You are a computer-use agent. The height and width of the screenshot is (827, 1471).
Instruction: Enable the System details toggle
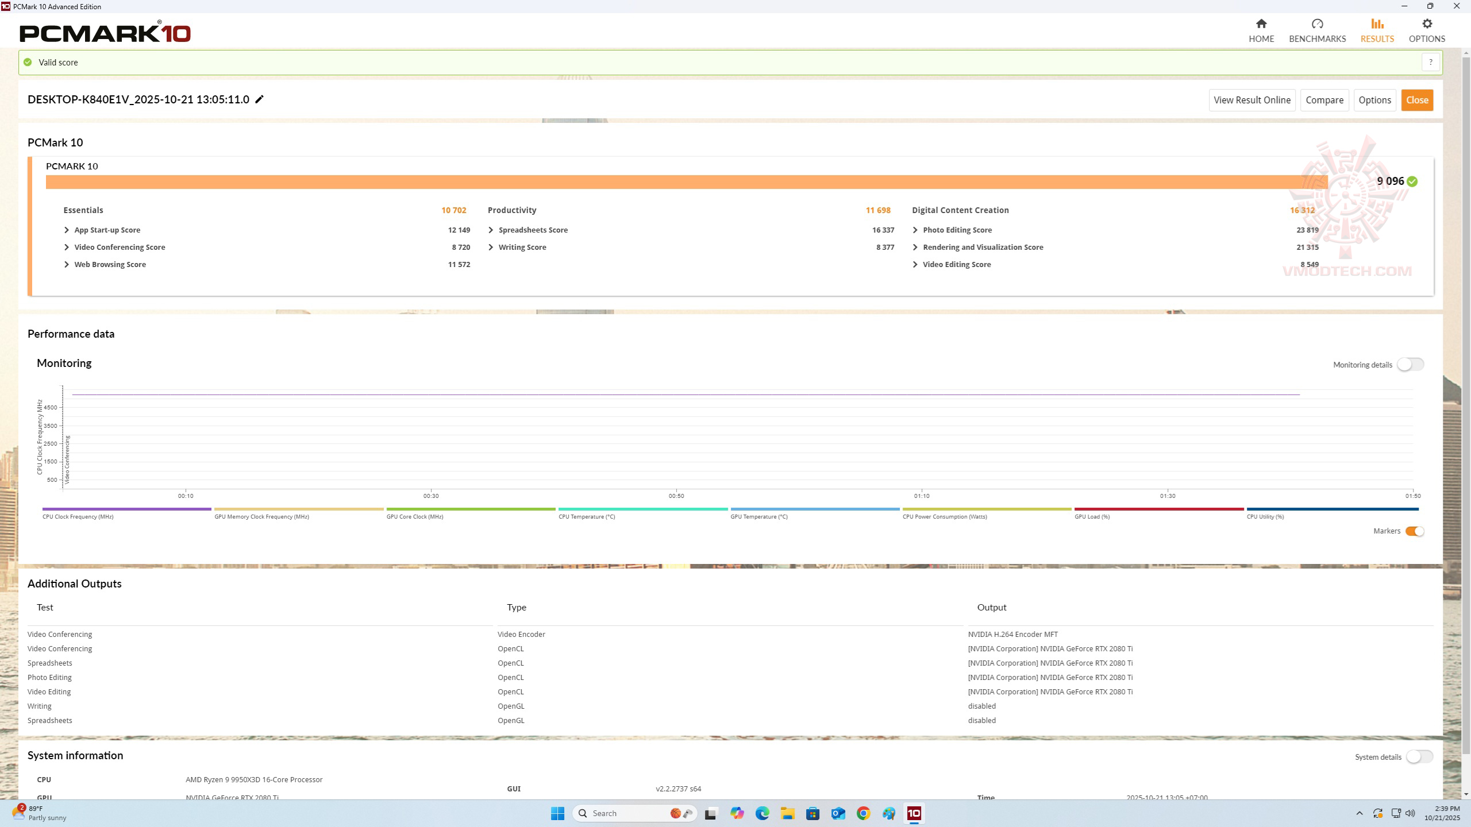tap(1419, 757)
